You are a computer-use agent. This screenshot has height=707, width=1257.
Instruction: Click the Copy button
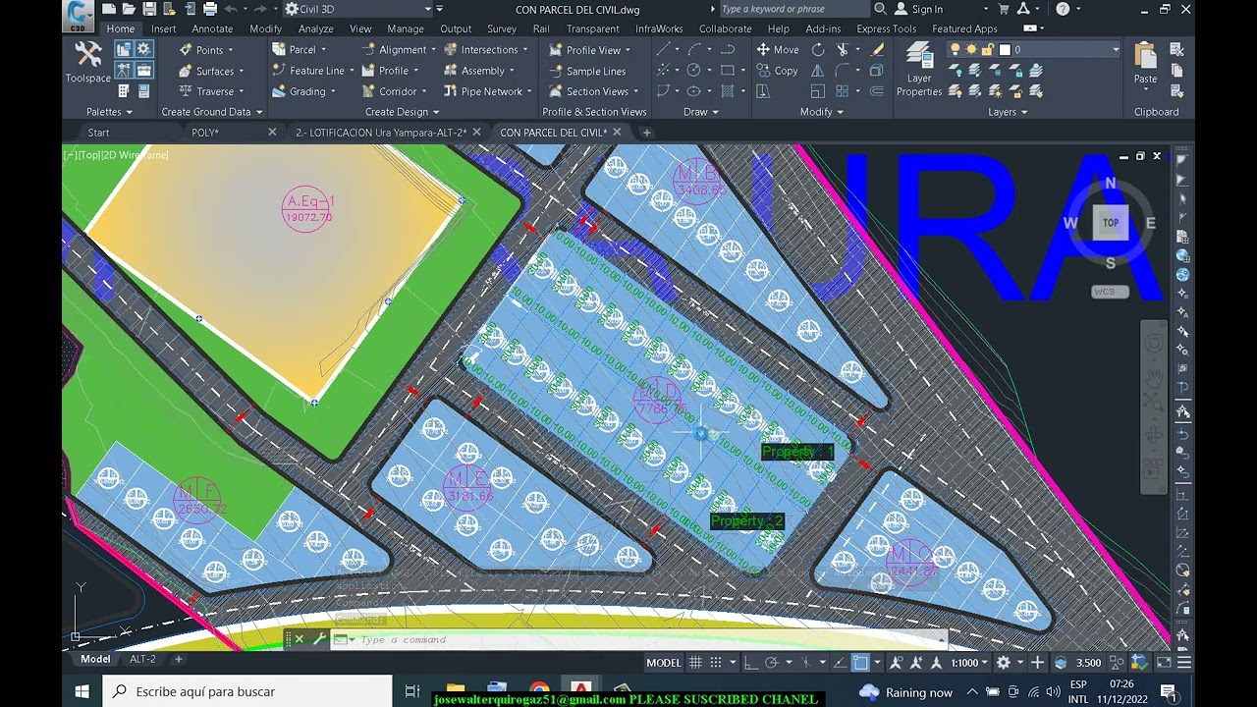pos(777,71)
